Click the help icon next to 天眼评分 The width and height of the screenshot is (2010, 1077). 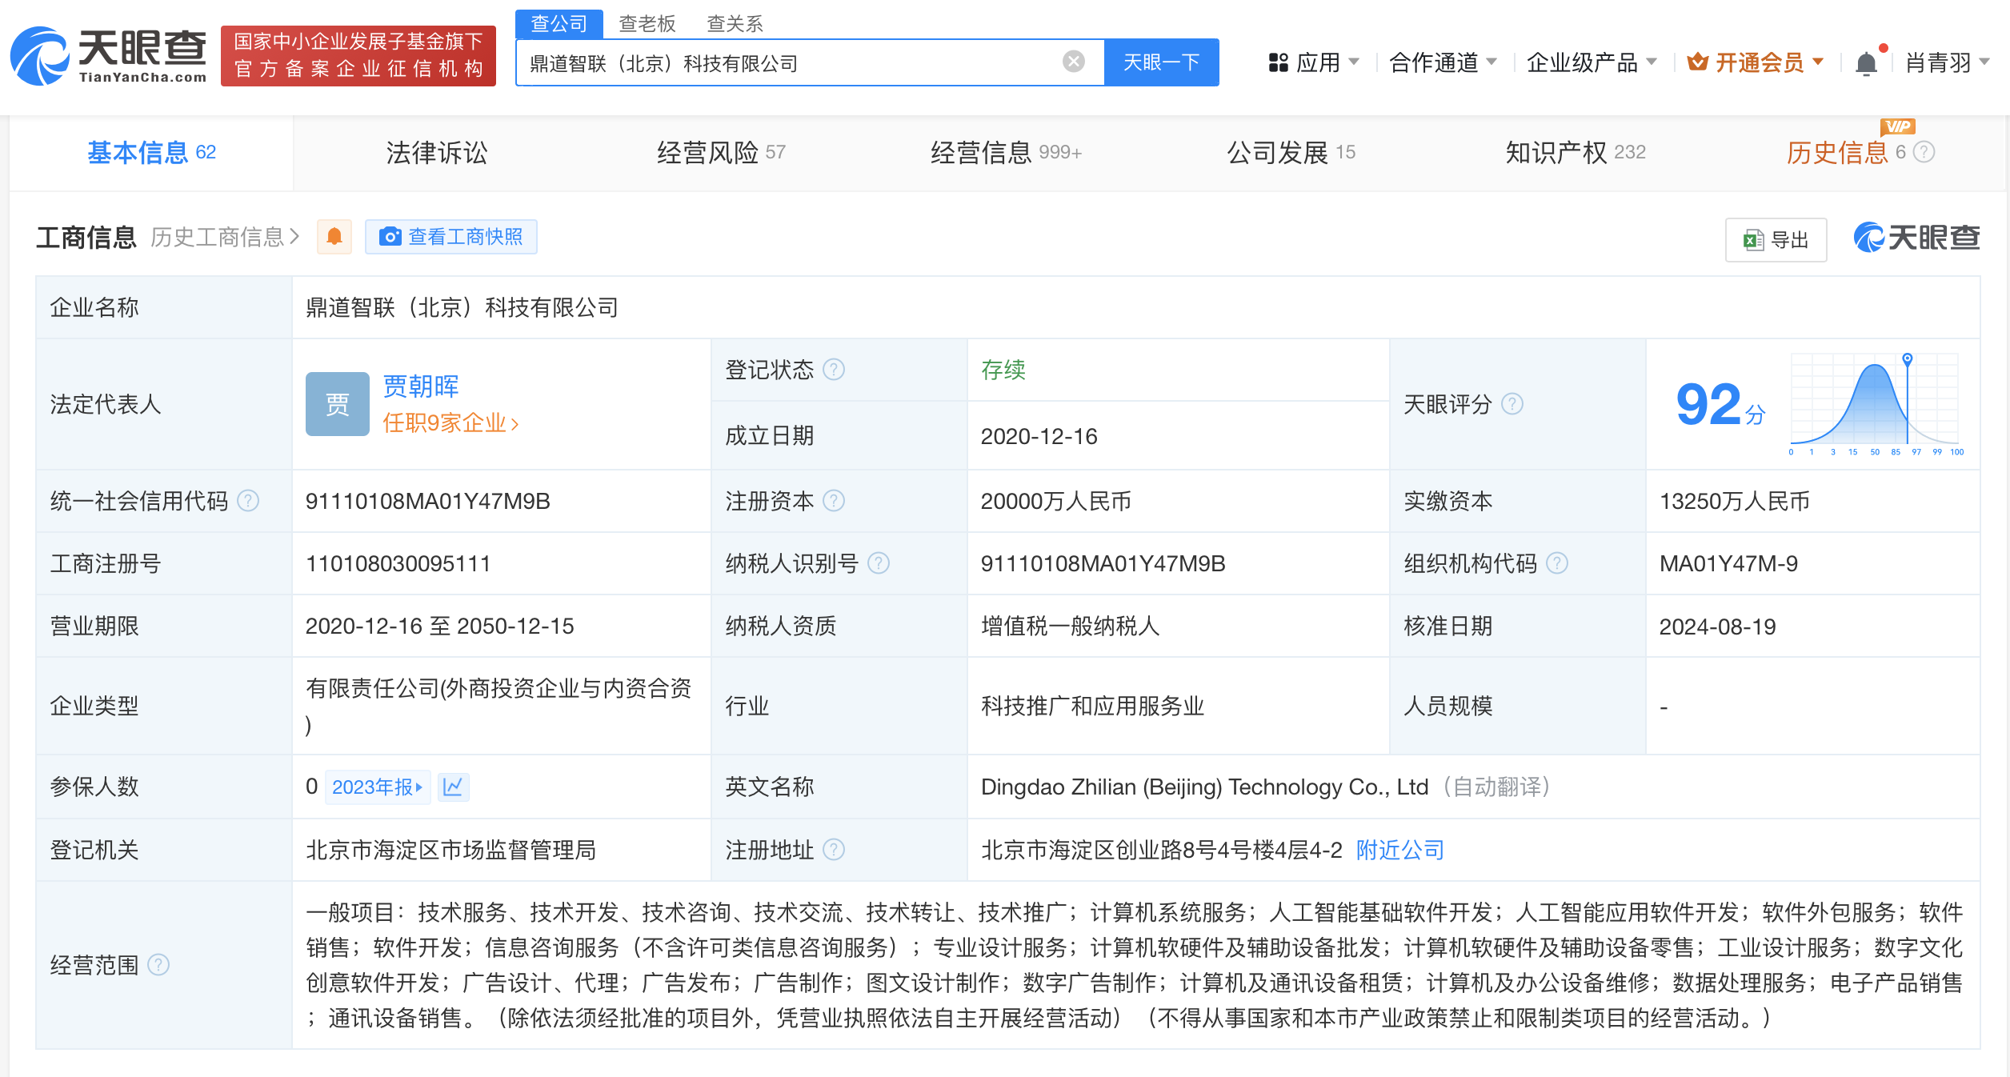click(1512, 405)
